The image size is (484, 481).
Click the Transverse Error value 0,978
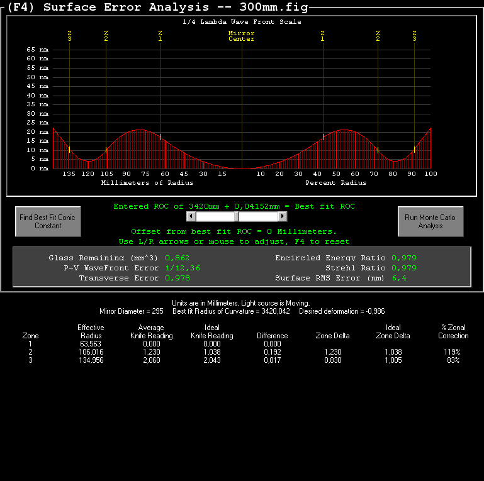177,278
